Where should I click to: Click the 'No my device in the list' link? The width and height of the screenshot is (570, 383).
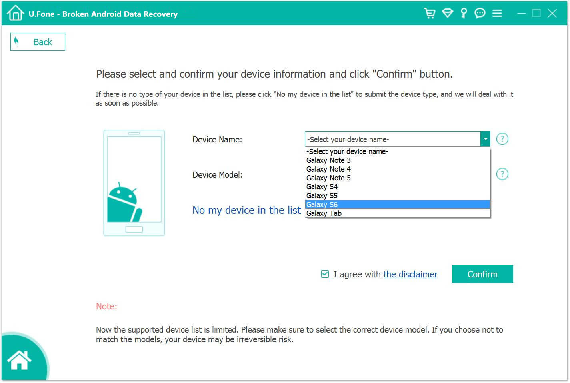click(246, 210)
